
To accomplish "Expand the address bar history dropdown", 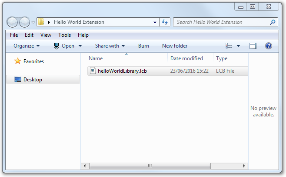I will [156, 22].
